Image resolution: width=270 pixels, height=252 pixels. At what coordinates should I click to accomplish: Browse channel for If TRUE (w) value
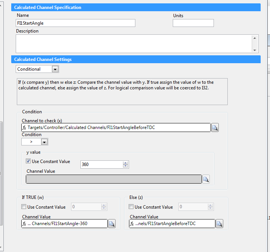[x=112, y=224]
